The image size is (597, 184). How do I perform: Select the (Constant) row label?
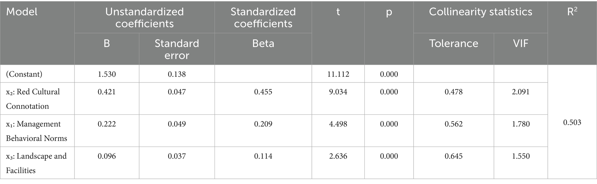pos(24,74)
